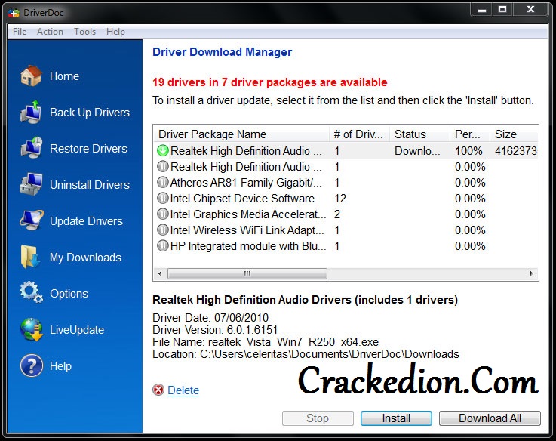Screen dimensions: 556x441
Task: Open the Update Drivers sidebar label
Action: pyautogui.click(x=86, y=221)
